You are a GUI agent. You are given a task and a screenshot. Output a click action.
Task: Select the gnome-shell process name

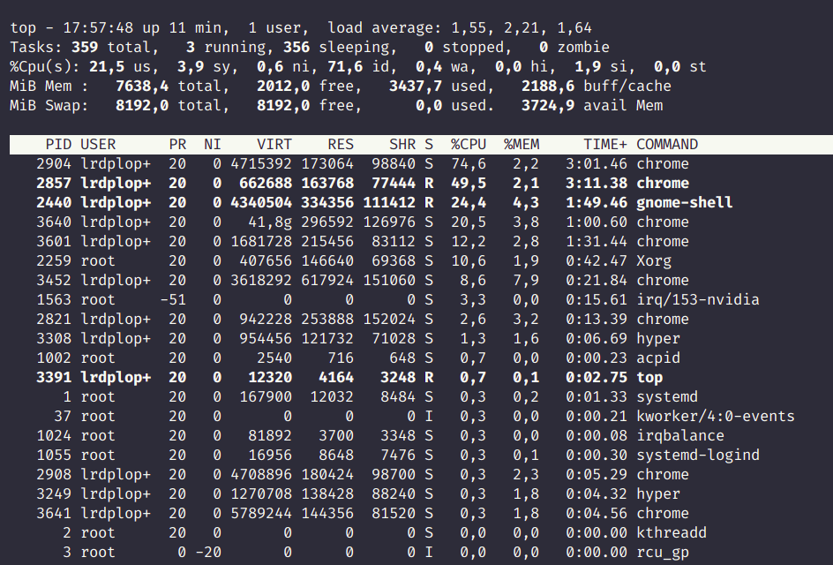point(685,203)
